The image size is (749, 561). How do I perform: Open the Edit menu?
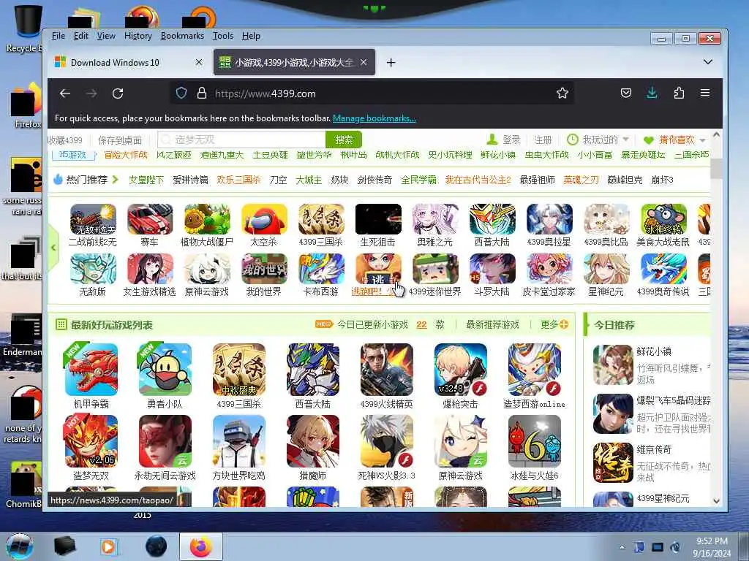(80, 36)
